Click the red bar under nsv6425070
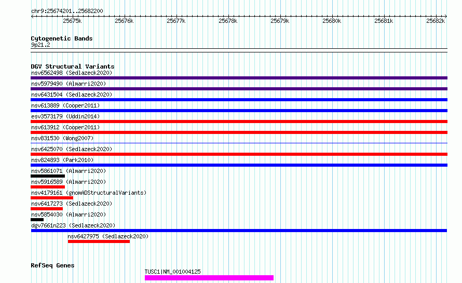 (x=239, y=154)
